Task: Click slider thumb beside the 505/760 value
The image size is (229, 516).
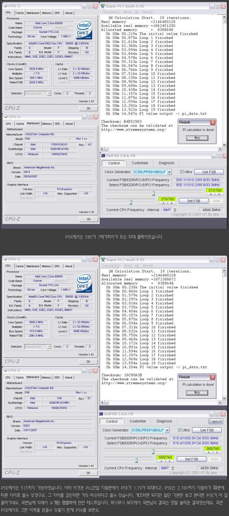Action: 136,460
